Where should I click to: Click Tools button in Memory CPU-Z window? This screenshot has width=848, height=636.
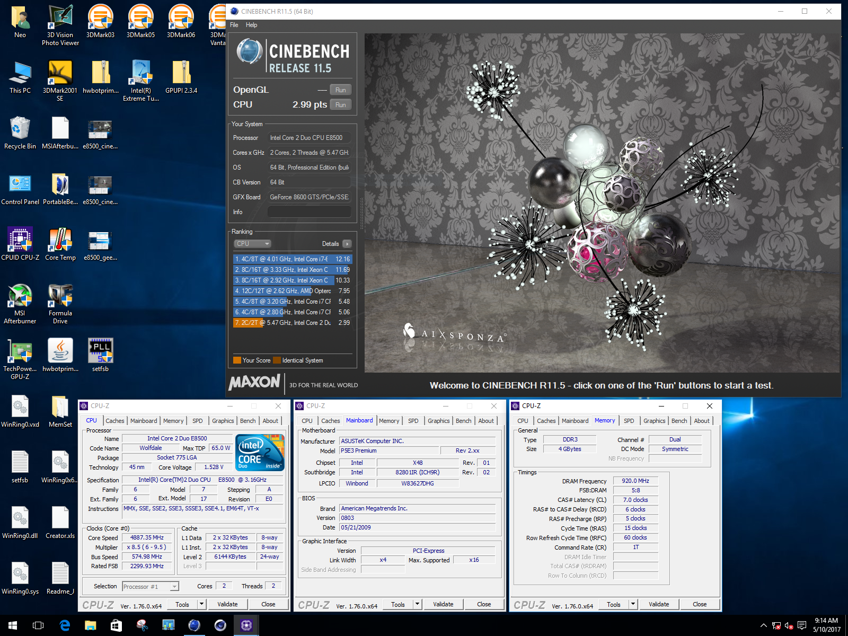(x=614, y=604)
